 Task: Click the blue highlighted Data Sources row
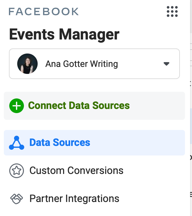pyautogui.click(x=137, y=143)
